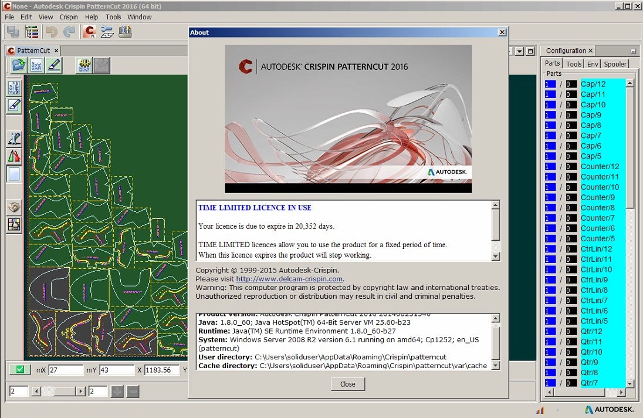Click the Parts list scroll up arrow
This screenshot has width=643, height=418.
click(630, 83)
